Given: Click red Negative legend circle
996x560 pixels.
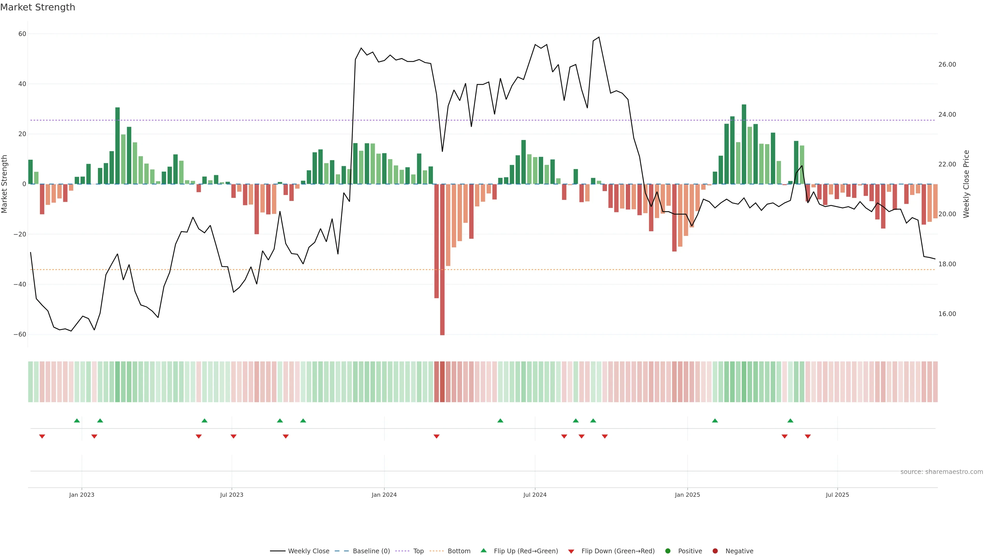Looking at the screenshot, I should pyautogui.click(x=715, y=551).
